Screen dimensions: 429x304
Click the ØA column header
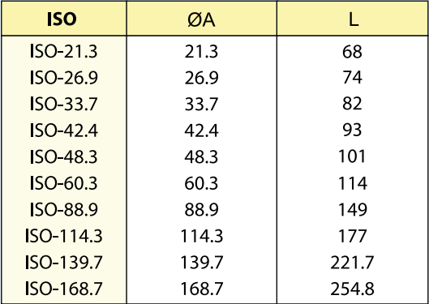[x=202, y=19]
